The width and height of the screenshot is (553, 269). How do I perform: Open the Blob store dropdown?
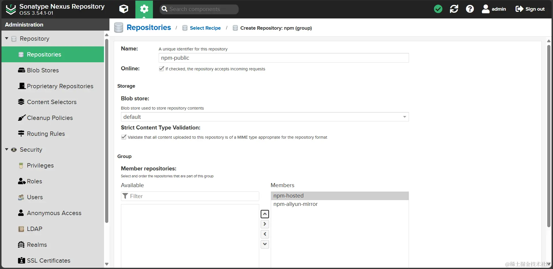pyautogui.click(x=404, y=117)
